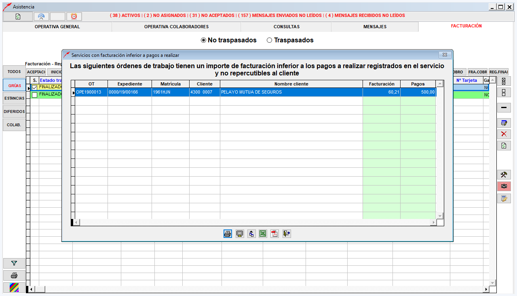The height and width of the screenshot is (296, 517).
Task: Click the COLAB. side button
Action: point(14,125)
